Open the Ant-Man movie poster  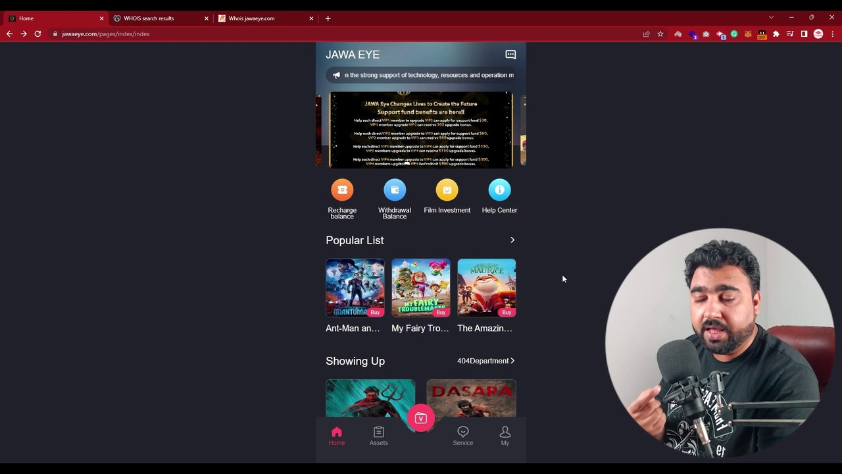355,288
